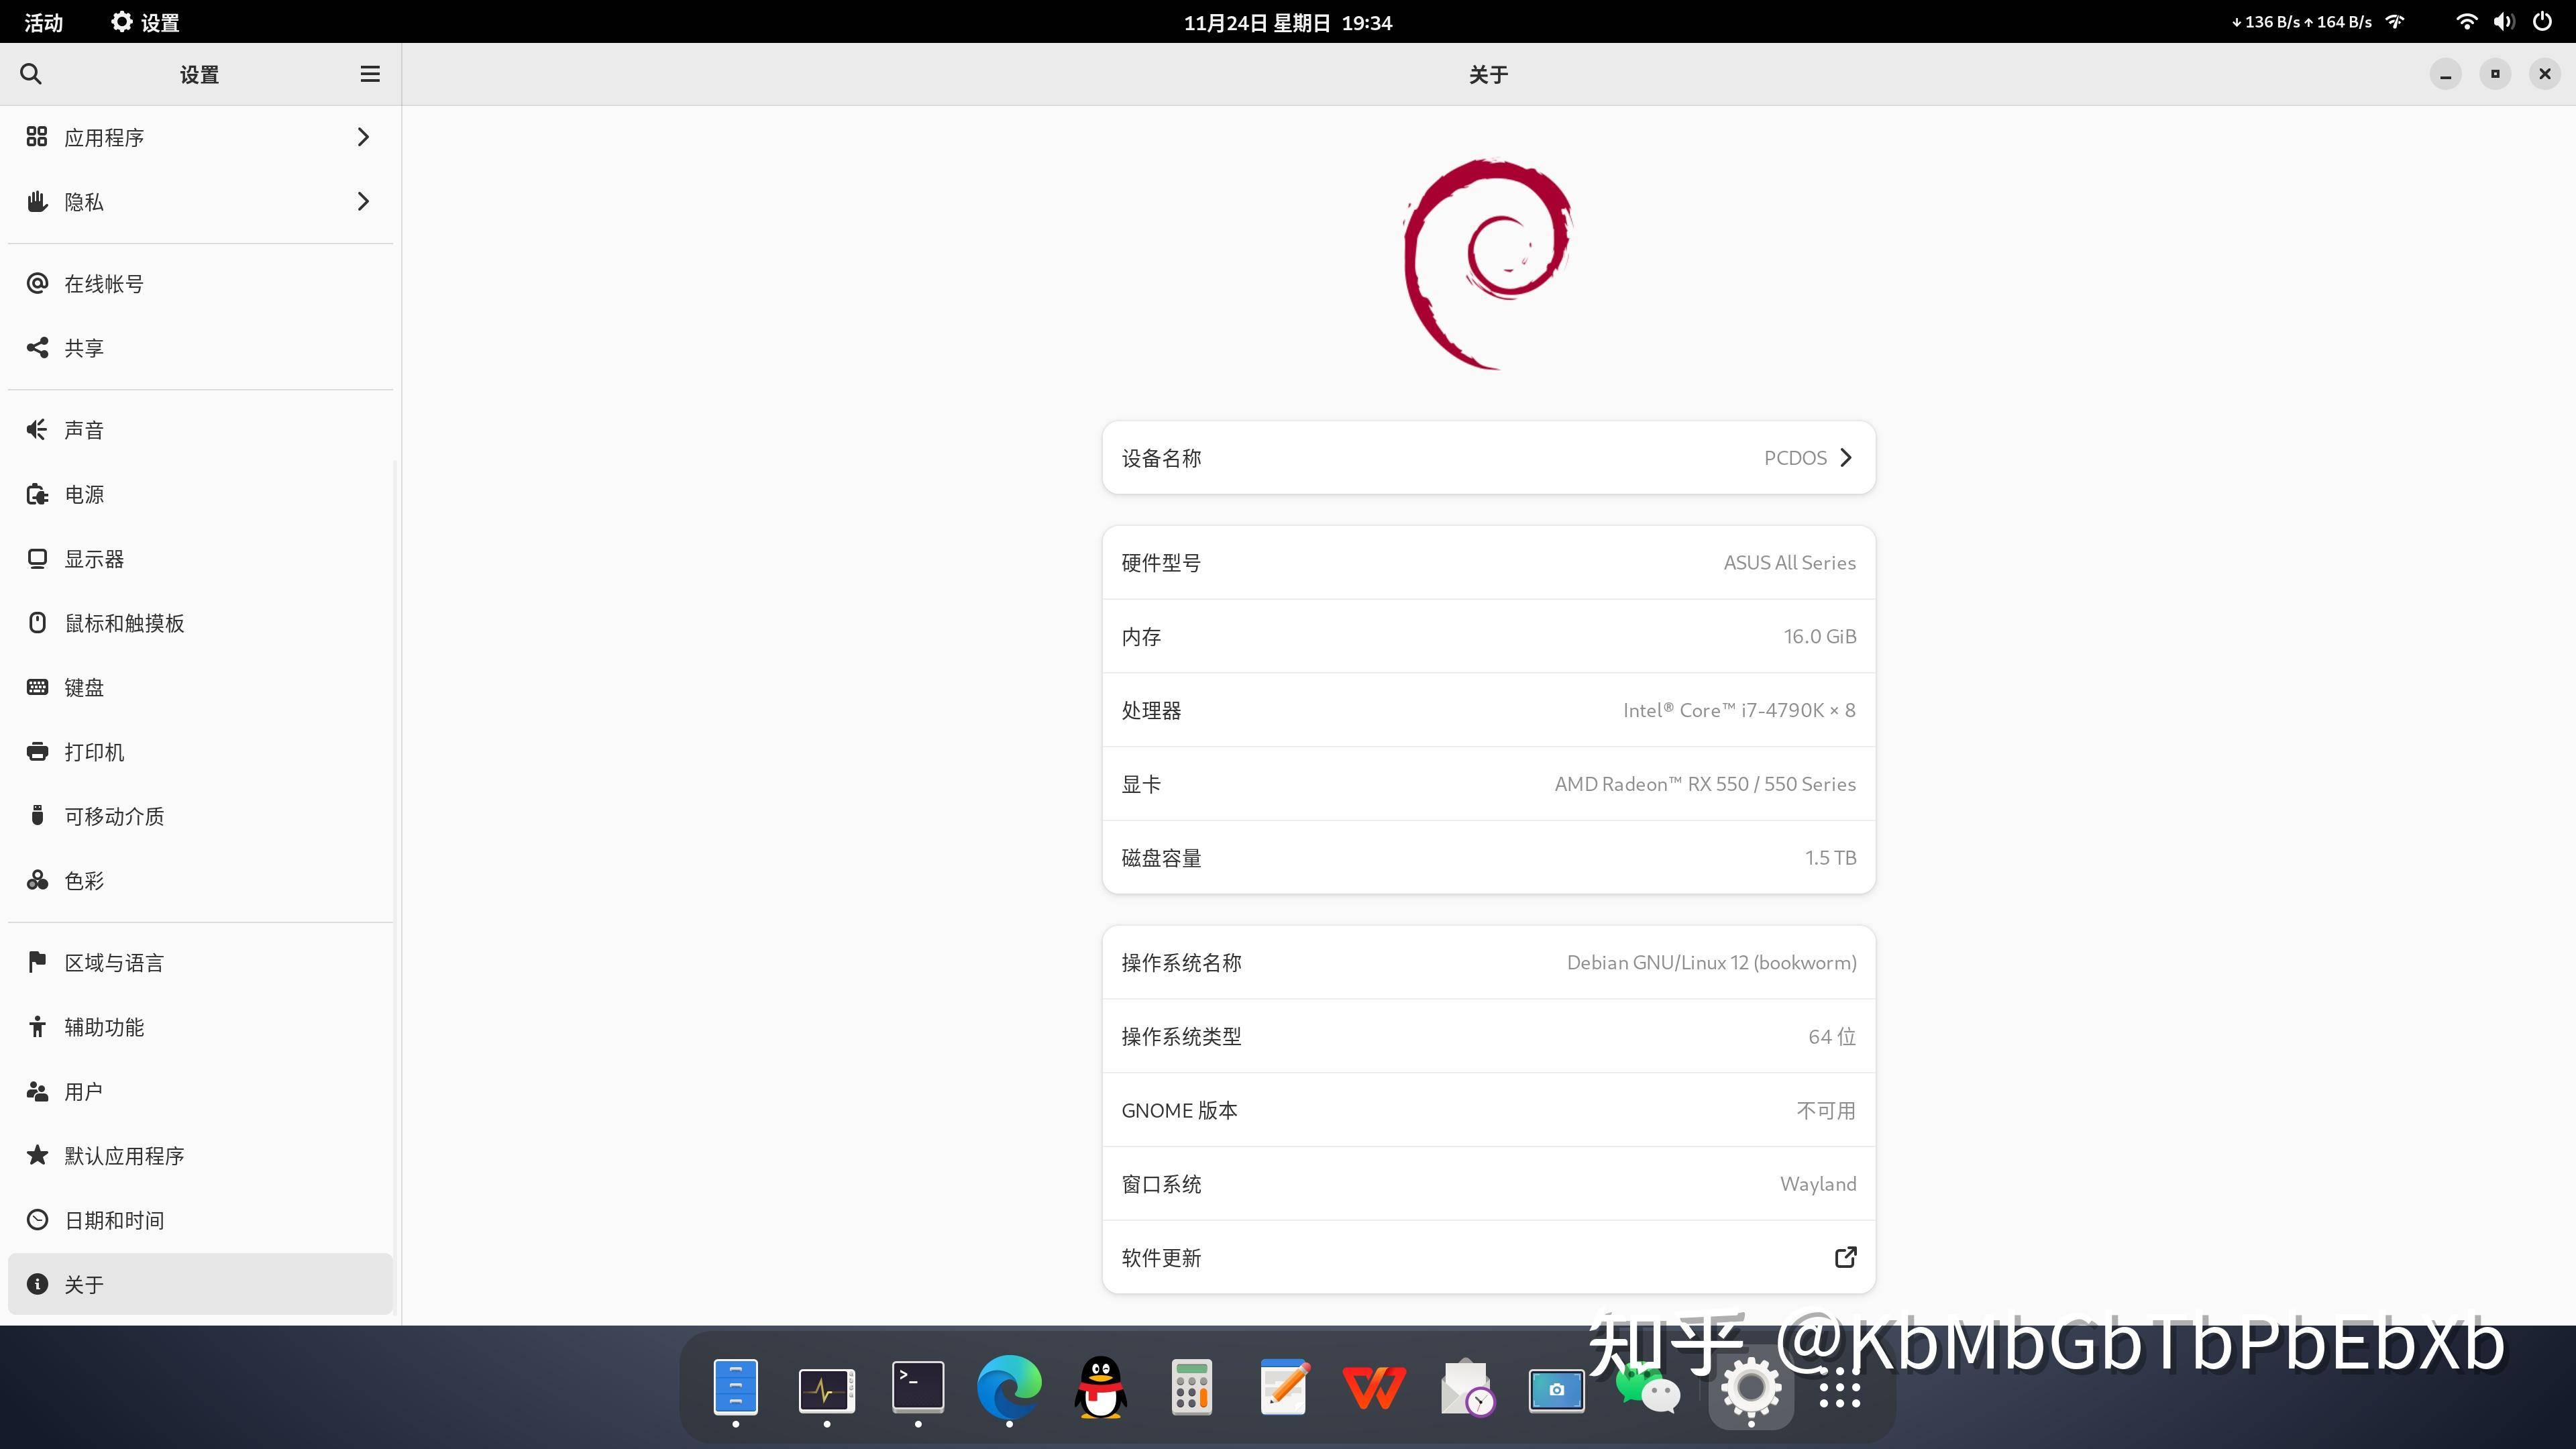Click the '64 位' OS type value

[x=1832, y=1037]
